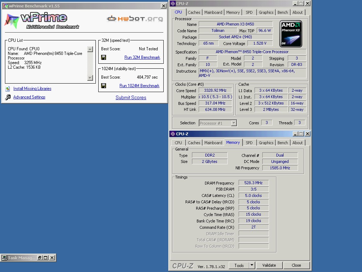
Task: Click the 1024M best score 484.797 sec
Action: pyautogui.click(x=147, y=77)
